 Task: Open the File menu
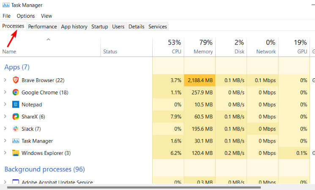tap(6, 16)
